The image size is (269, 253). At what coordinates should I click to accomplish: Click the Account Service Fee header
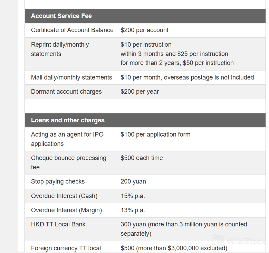click(61, 16)
